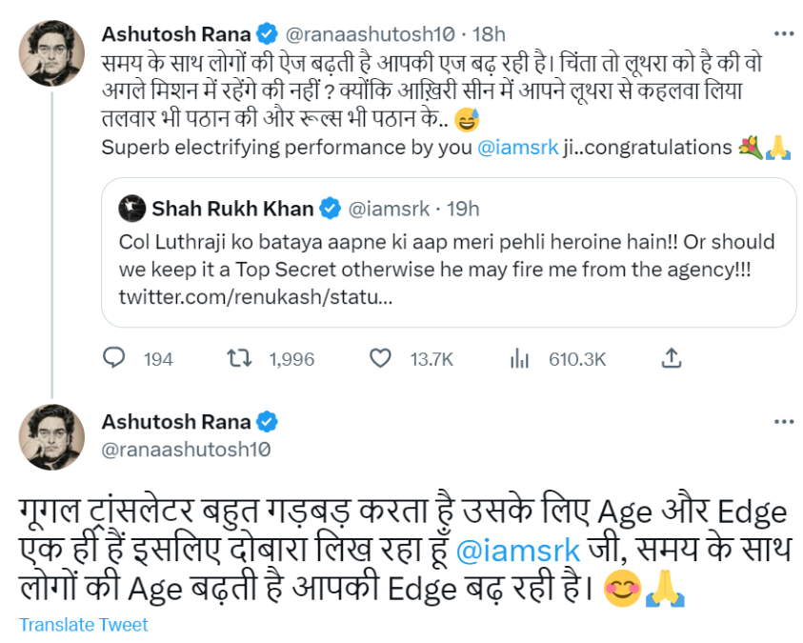The height and width of the screenshot is (643, 803).
Task: Share the first tweet via share icon
Action: (x=671, y=358)
